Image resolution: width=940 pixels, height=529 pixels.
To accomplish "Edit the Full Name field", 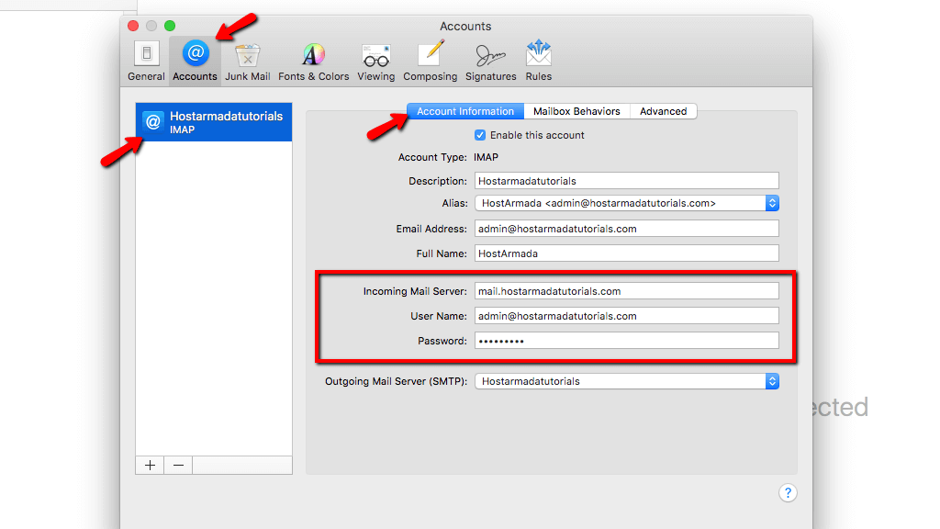I will (626, 253).
